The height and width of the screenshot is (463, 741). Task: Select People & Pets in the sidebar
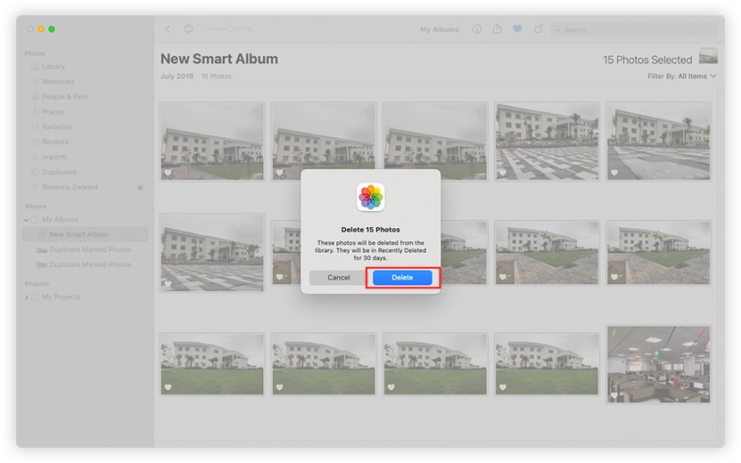pyautogui.click(x=65, y=97)
